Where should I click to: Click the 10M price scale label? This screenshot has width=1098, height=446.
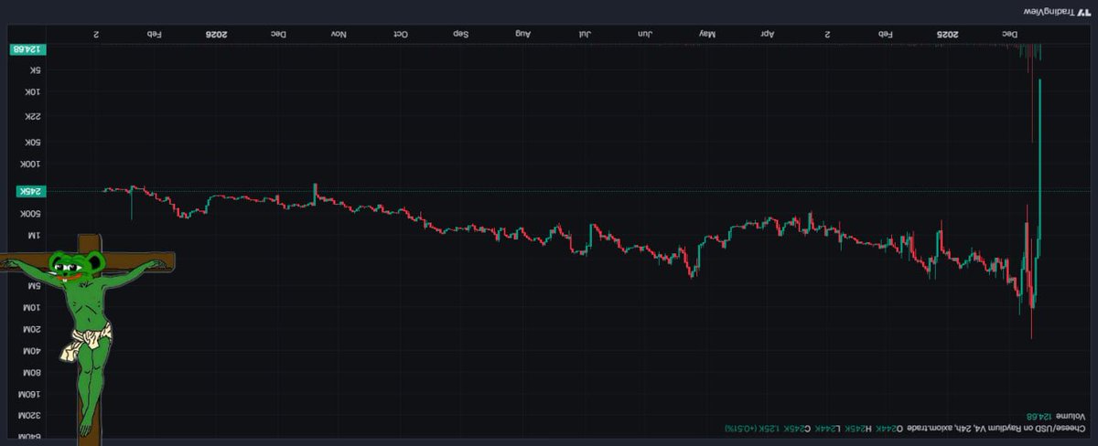pyautogui.click(x=31, y=308)
